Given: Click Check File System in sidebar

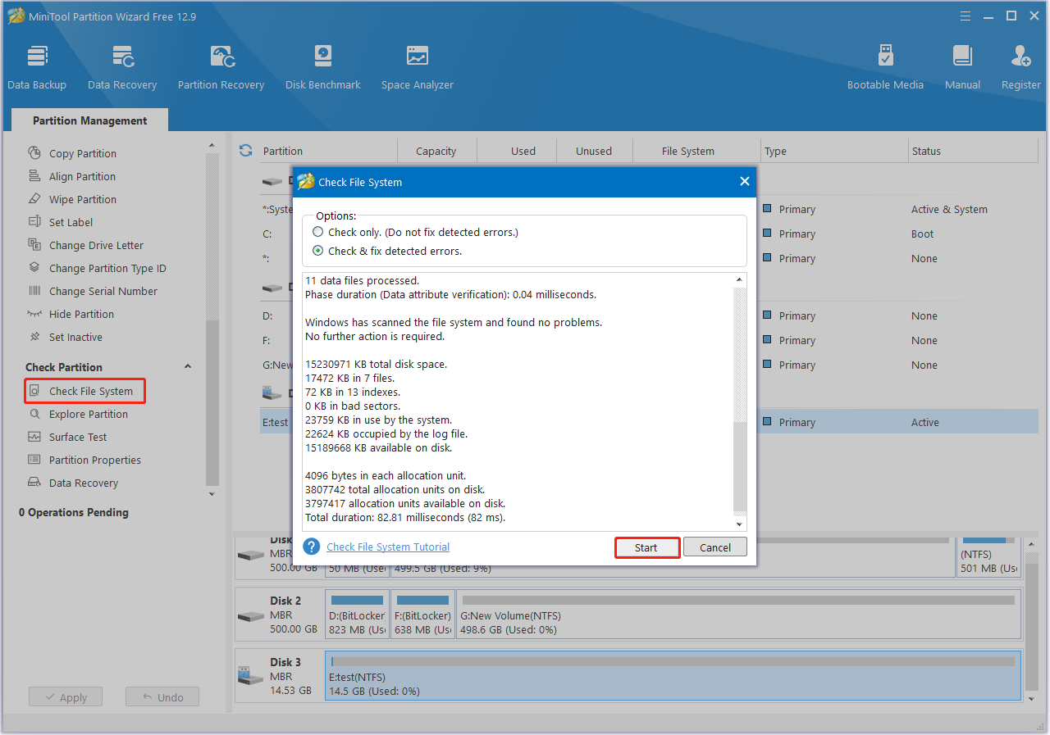Looking at the screenshot, I should click(x=85, y=391).
